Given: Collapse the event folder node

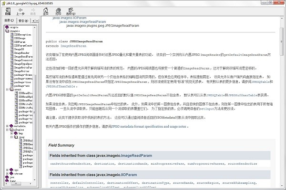Looking at the screenshot, I should [x=7, y=90].
